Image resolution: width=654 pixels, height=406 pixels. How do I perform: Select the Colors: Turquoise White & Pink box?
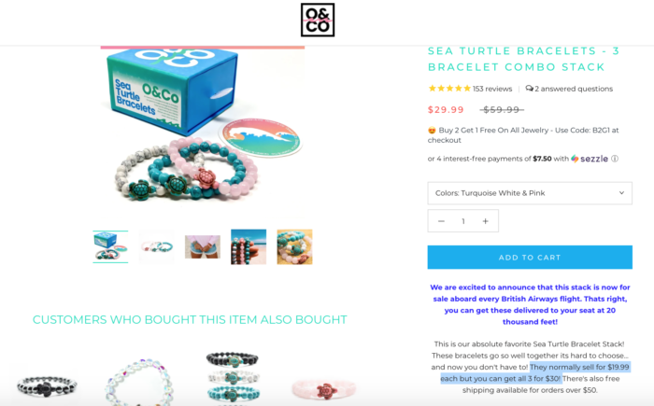click(x=530, y=193)
